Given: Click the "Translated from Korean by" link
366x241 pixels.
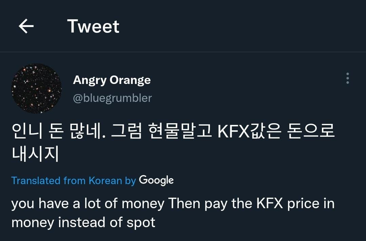Looking at the screenshot, I should click(73, 180).
